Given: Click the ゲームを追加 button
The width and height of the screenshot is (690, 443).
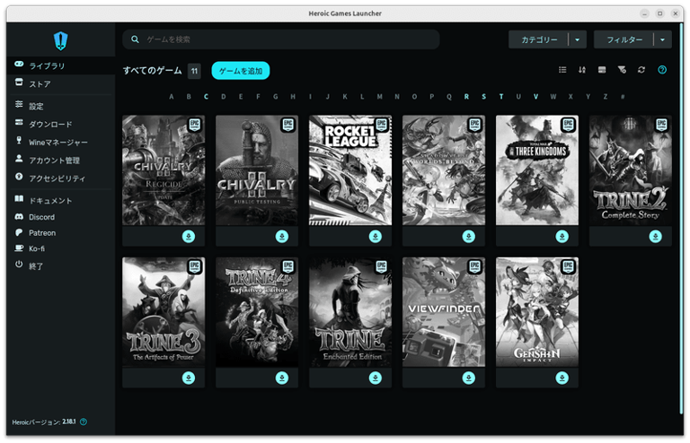Looking at the screenshot, I should tap(240, 70).
